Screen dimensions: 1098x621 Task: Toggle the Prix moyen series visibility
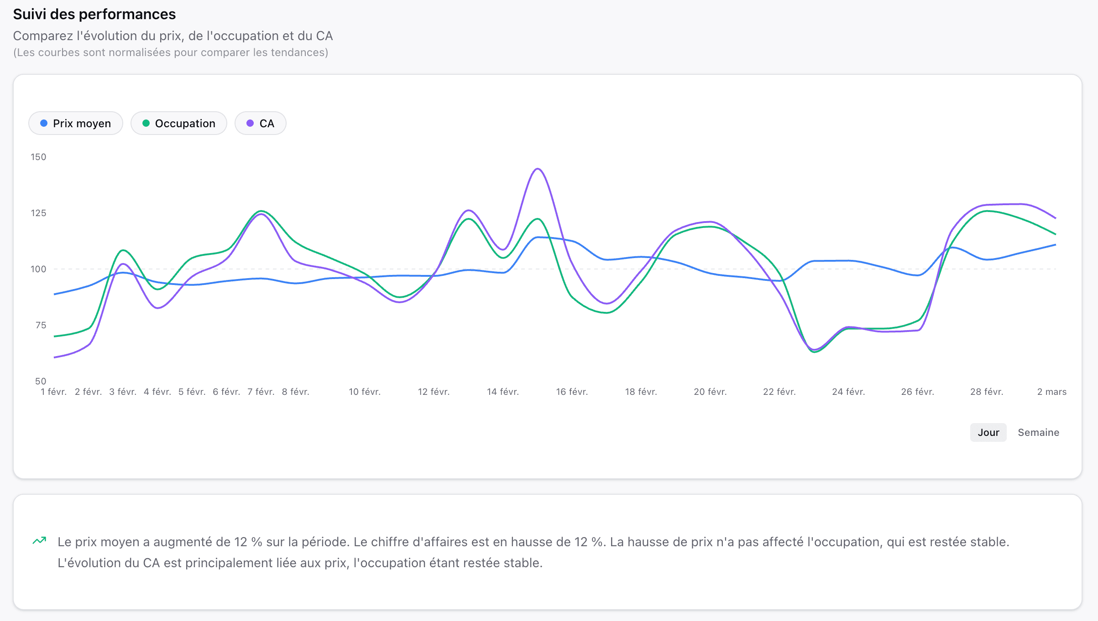point(76,123)
